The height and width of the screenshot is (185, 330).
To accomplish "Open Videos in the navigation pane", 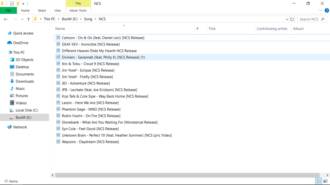I will [x=18, y=103].
